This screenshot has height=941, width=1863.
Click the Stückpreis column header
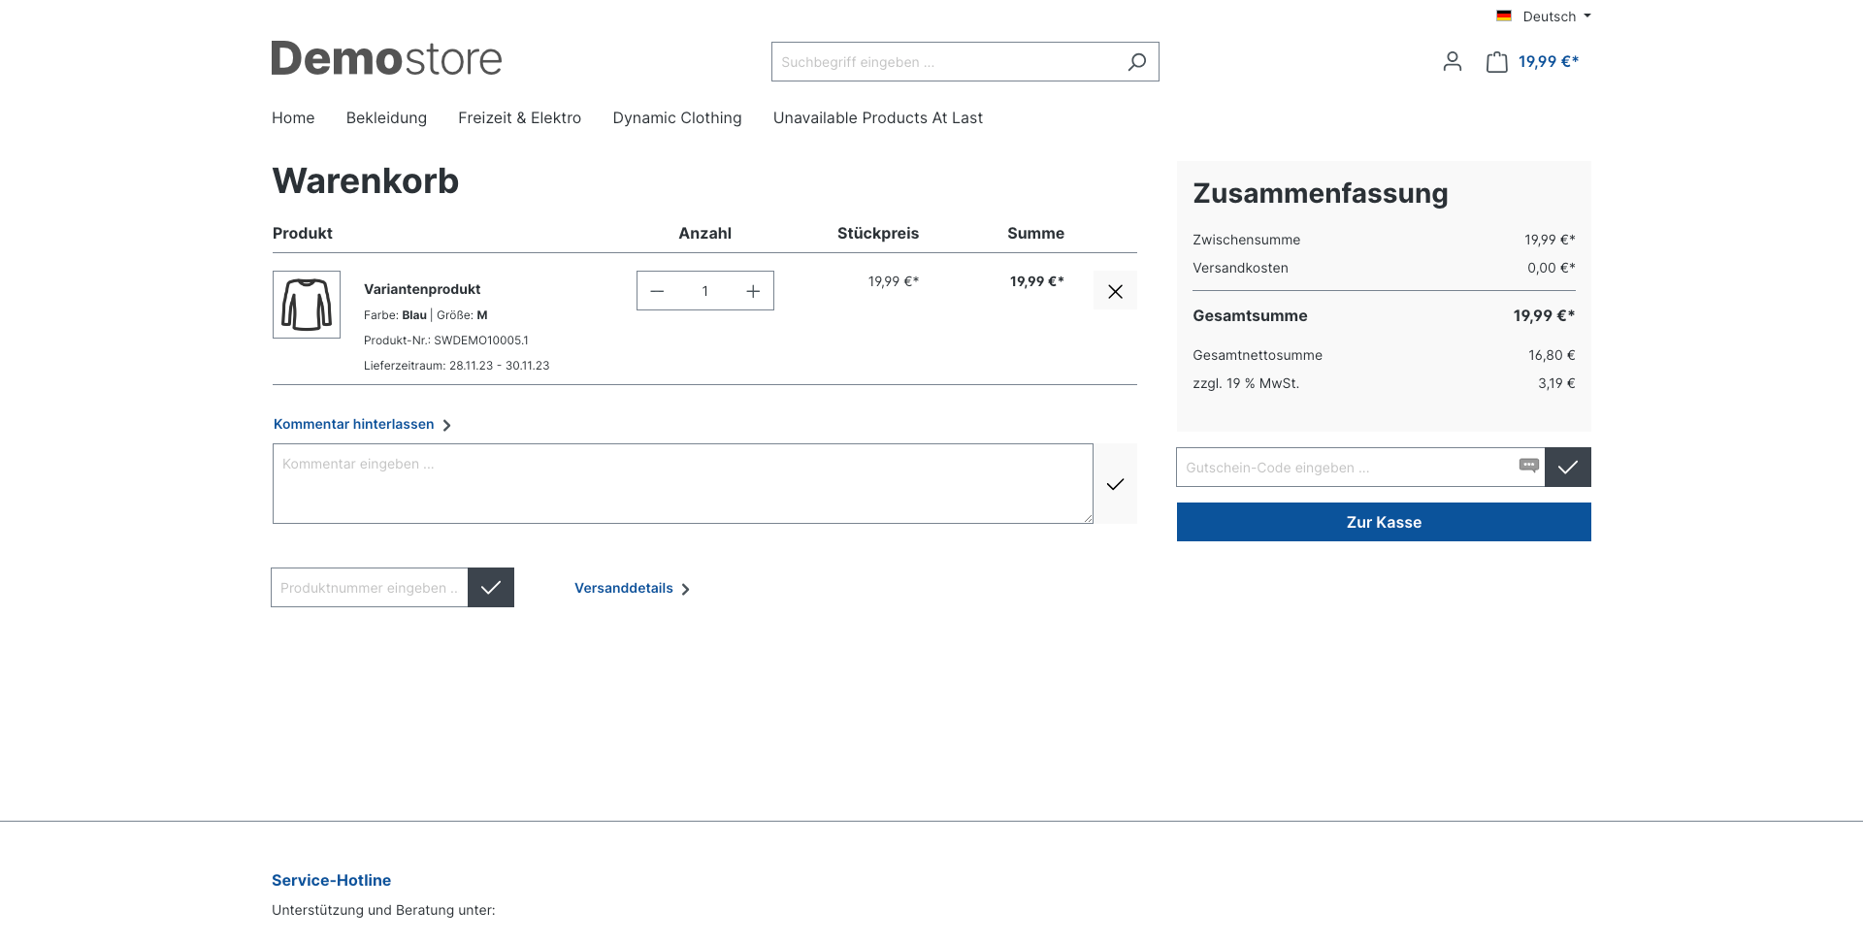coord(878,234)
